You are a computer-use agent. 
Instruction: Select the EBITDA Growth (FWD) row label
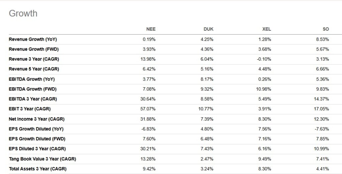coord(32,89)
